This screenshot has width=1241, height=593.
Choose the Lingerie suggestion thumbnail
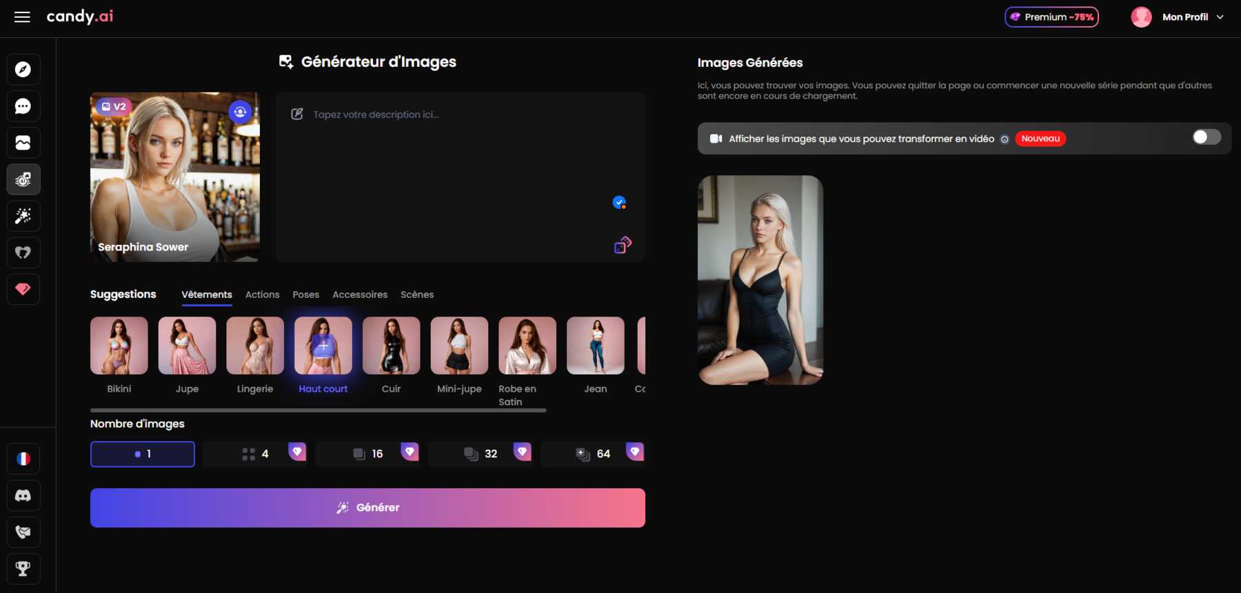coord(255,345)
